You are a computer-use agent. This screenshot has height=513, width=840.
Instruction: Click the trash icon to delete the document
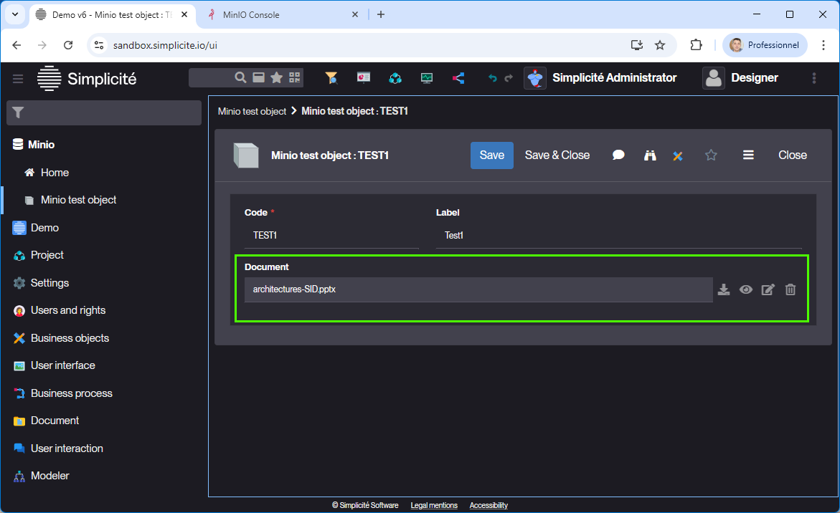791,289
